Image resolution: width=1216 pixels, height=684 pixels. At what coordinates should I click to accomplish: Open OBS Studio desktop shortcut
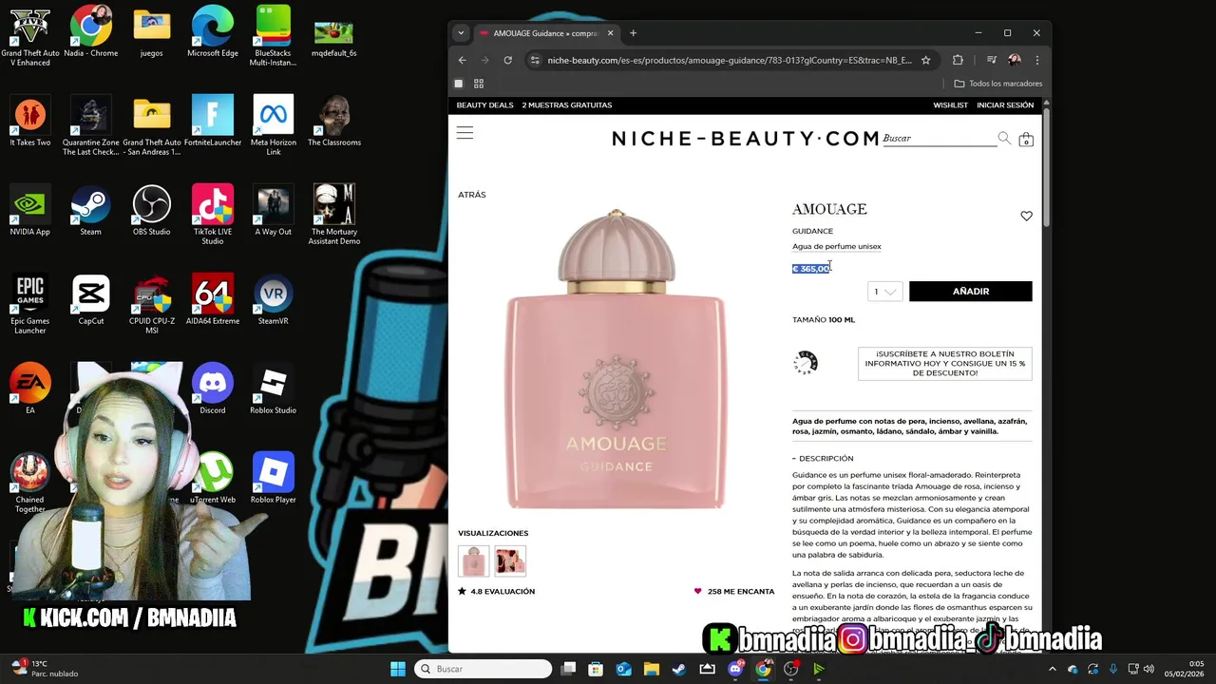coord(151,210)
